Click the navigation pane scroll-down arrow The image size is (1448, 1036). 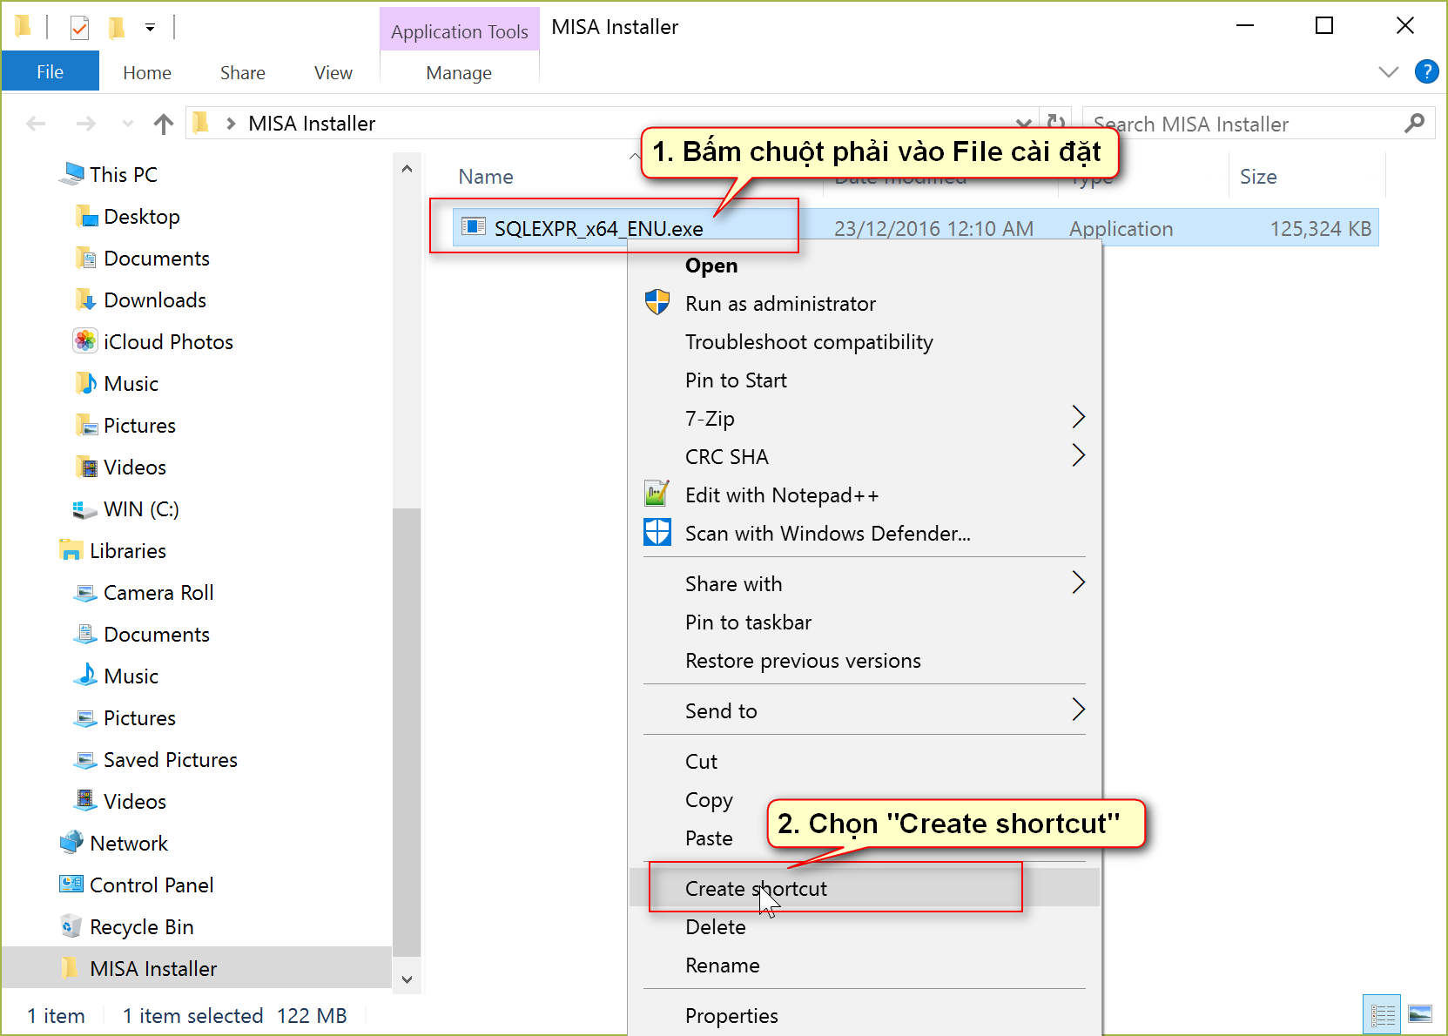(407, 979)
